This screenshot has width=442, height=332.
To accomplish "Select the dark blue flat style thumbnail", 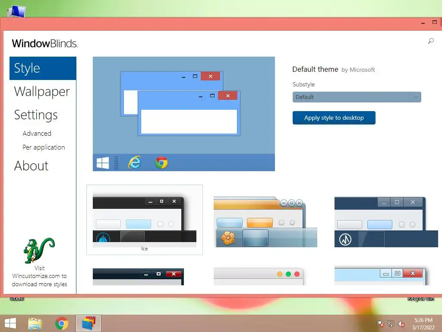I will [386, 222].
